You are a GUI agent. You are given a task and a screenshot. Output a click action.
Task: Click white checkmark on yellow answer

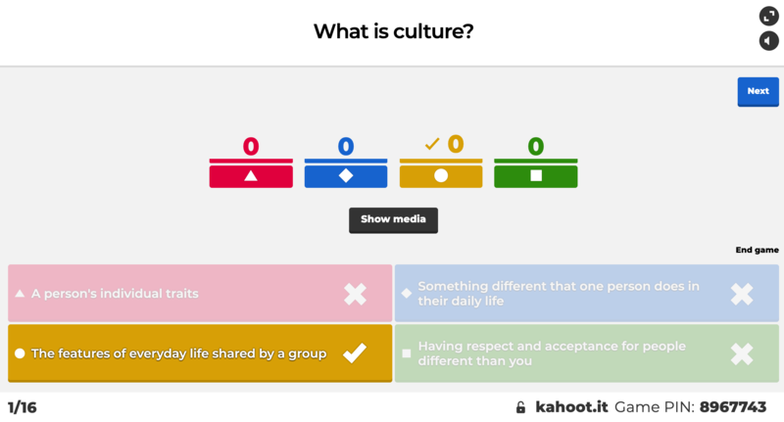(x=355, y=353)
